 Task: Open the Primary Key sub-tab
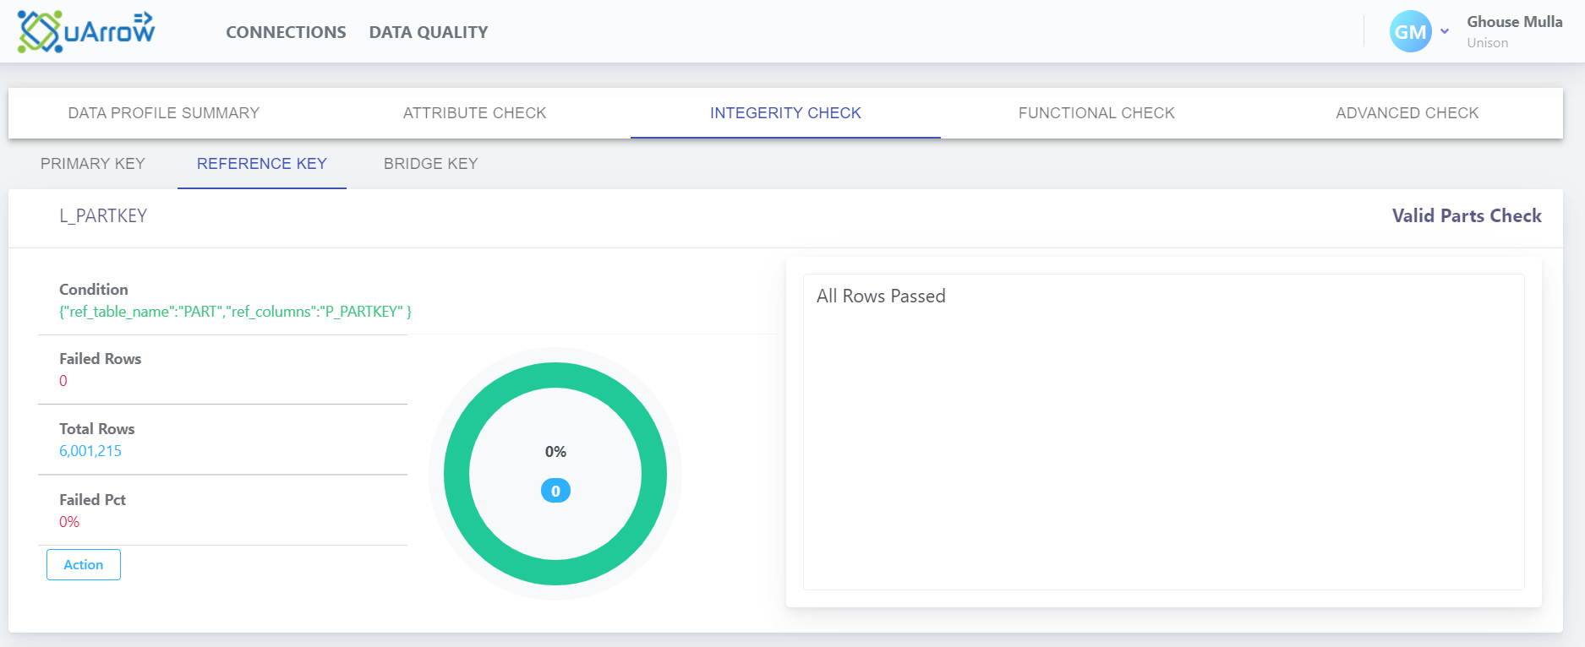93,164
